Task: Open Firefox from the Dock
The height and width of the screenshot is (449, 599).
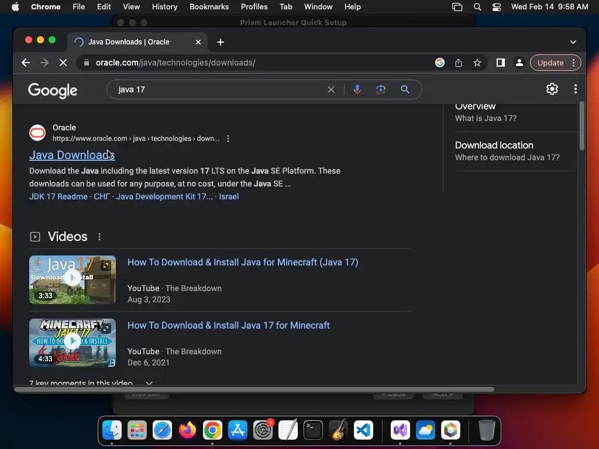Action: point(188,430)
